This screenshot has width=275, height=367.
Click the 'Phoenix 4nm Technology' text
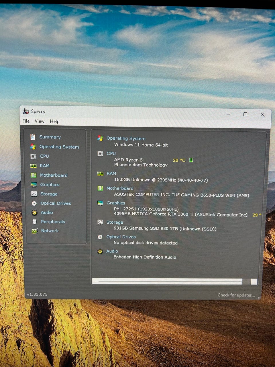click(141, 165)
